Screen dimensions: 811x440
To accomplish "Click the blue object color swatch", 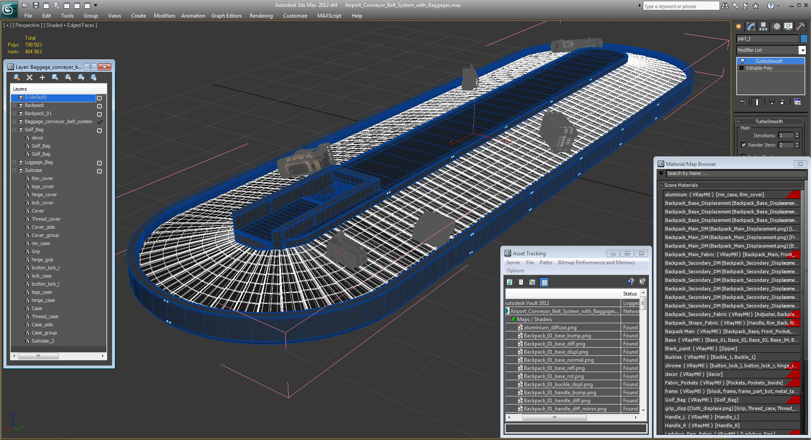I will coord(804,38).
